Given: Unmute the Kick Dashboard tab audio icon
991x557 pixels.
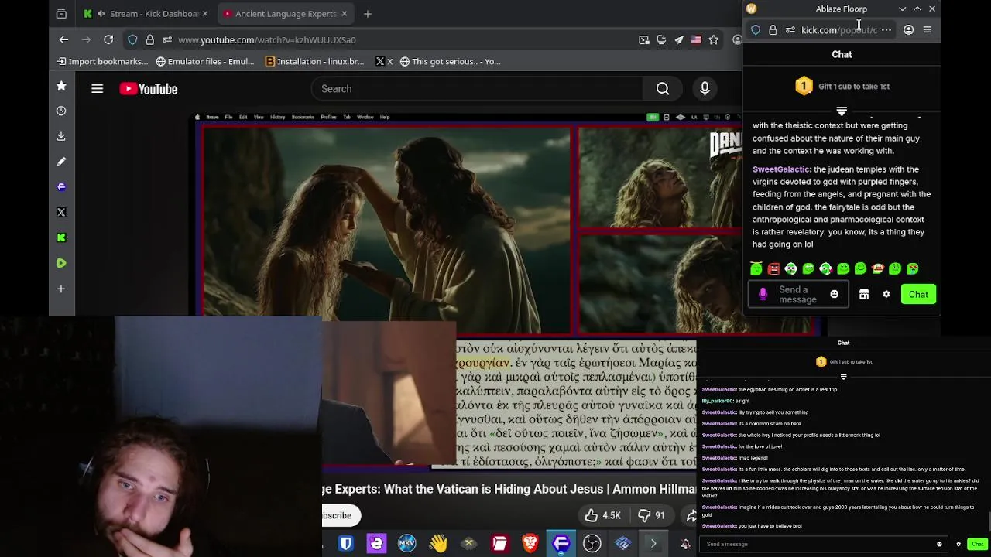Looking at the screenshot, I should point(101,13).
